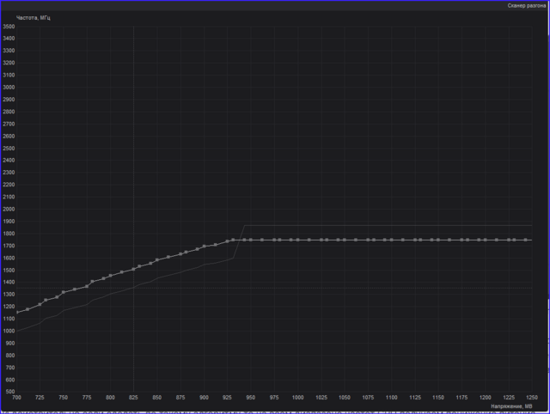Select the curve point at 1100 mV

[x=391, y=240]
